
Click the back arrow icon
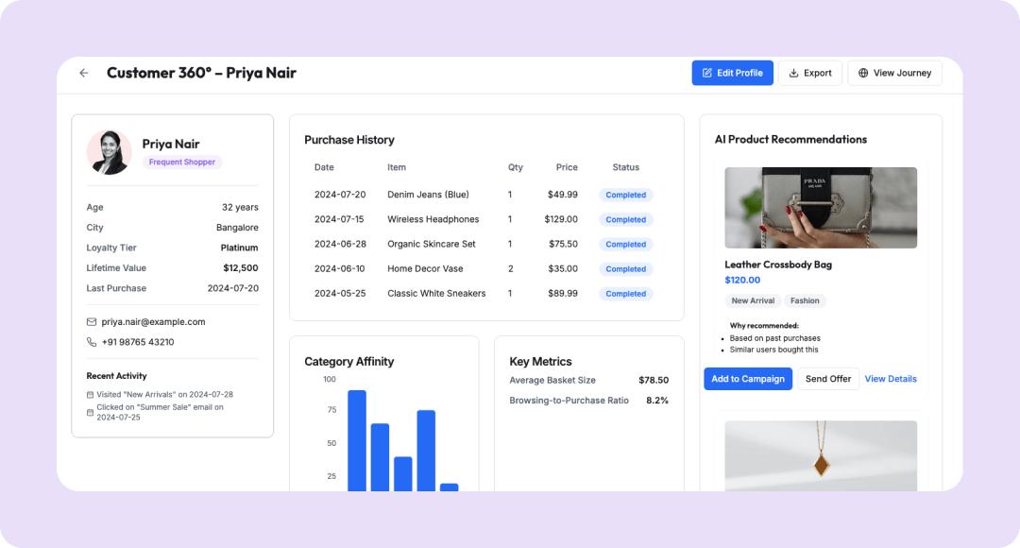click(x=84, y=73)
